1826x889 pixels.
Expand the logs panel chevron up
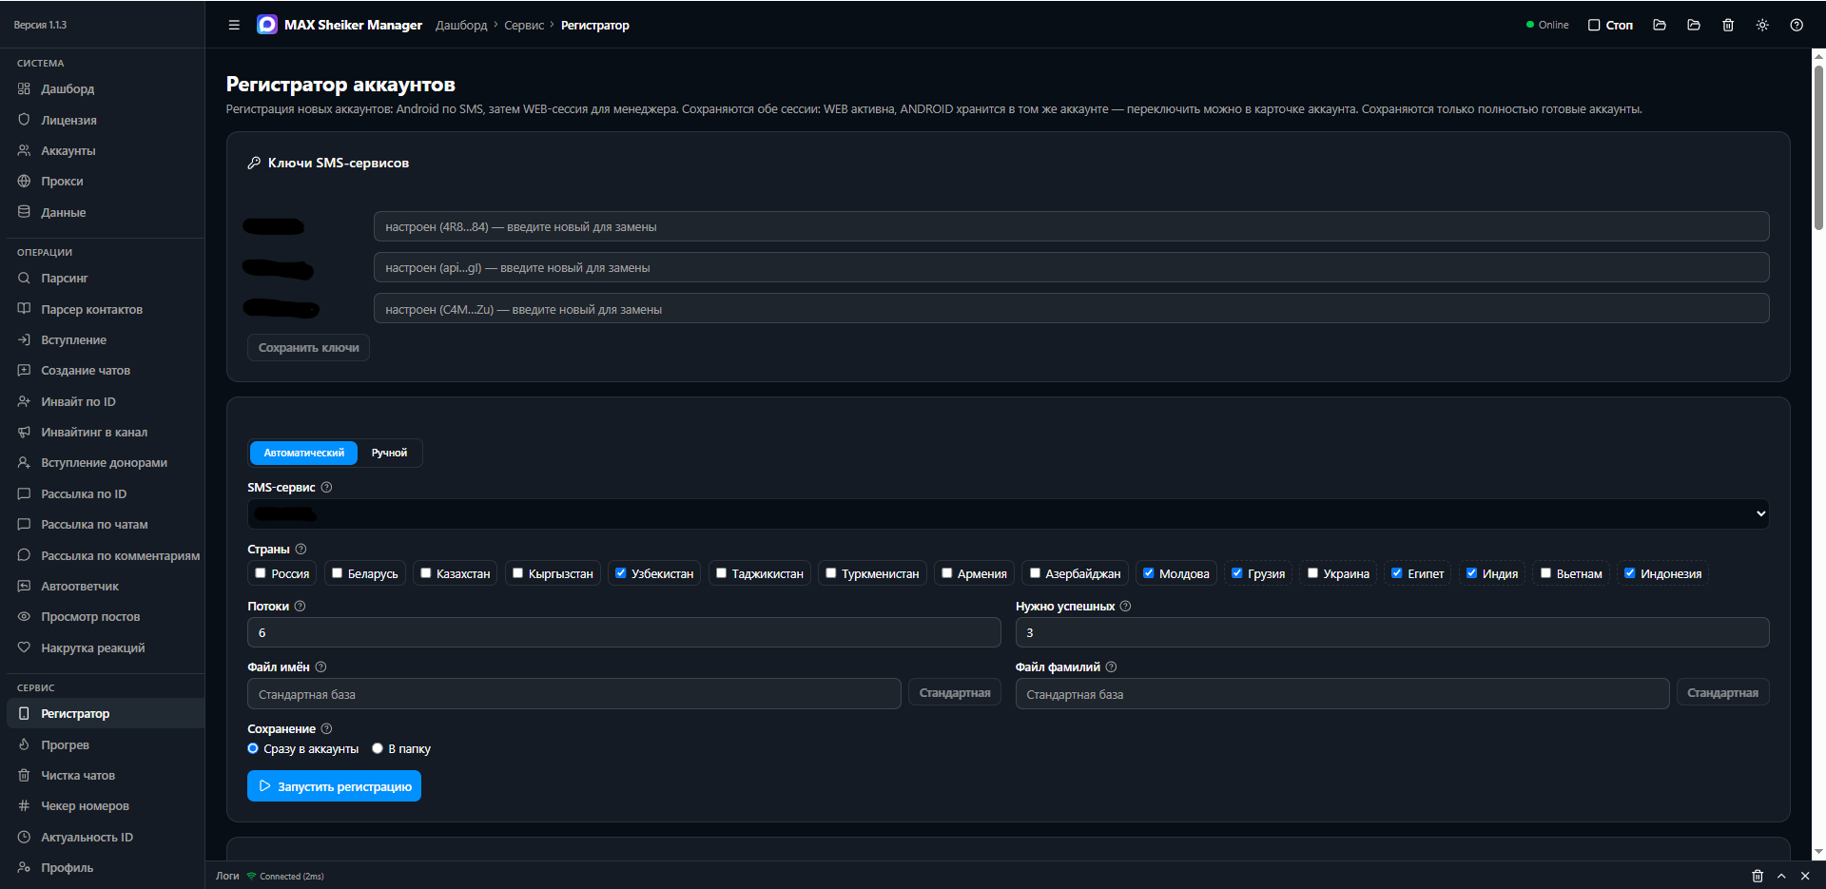tap(1781, 876)
